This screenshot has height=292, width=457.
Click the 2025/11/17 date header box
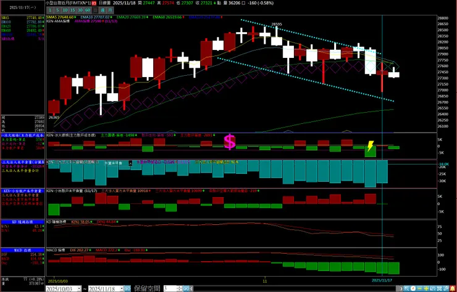[x=23, y=7]
